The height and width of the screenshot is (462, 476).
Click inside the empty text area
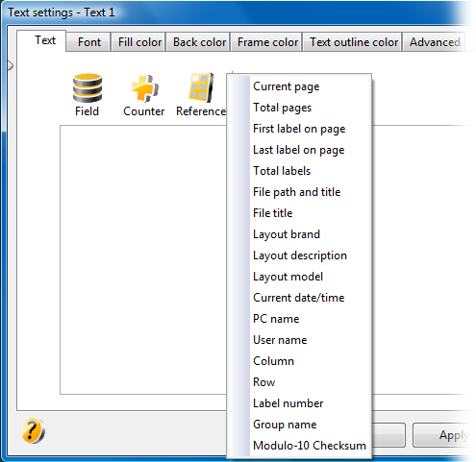pos(142,259)
